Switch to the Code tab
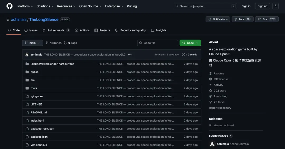The height and width of the screenshot is (149, 285). [x=14, y=30]
